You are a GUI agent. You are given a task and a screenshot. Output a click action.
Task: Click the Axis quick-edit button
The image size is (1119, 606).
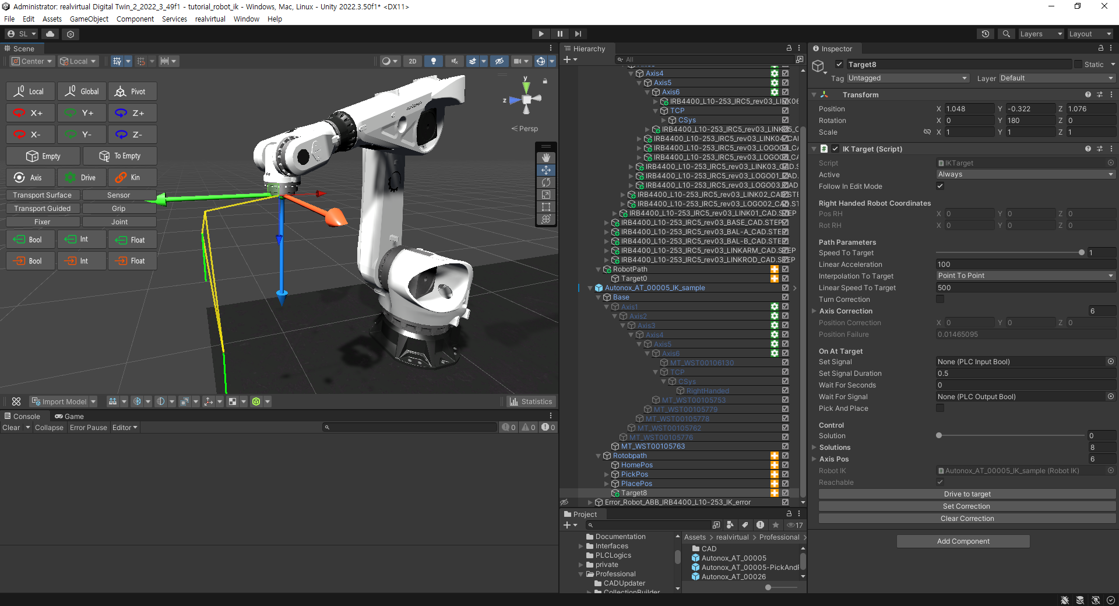(30, 178)
